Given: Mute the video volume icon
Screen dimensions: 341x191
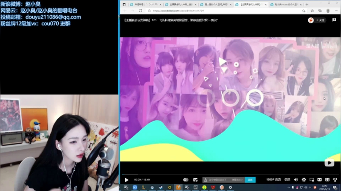Looking at the screenshot, I should (296, 180).
